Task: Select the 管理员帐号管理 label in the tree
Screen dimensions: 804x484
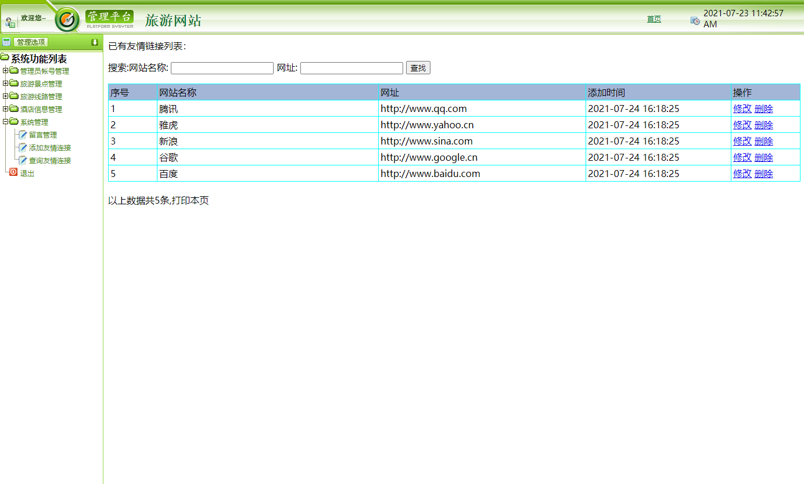Action: (45, 71)
